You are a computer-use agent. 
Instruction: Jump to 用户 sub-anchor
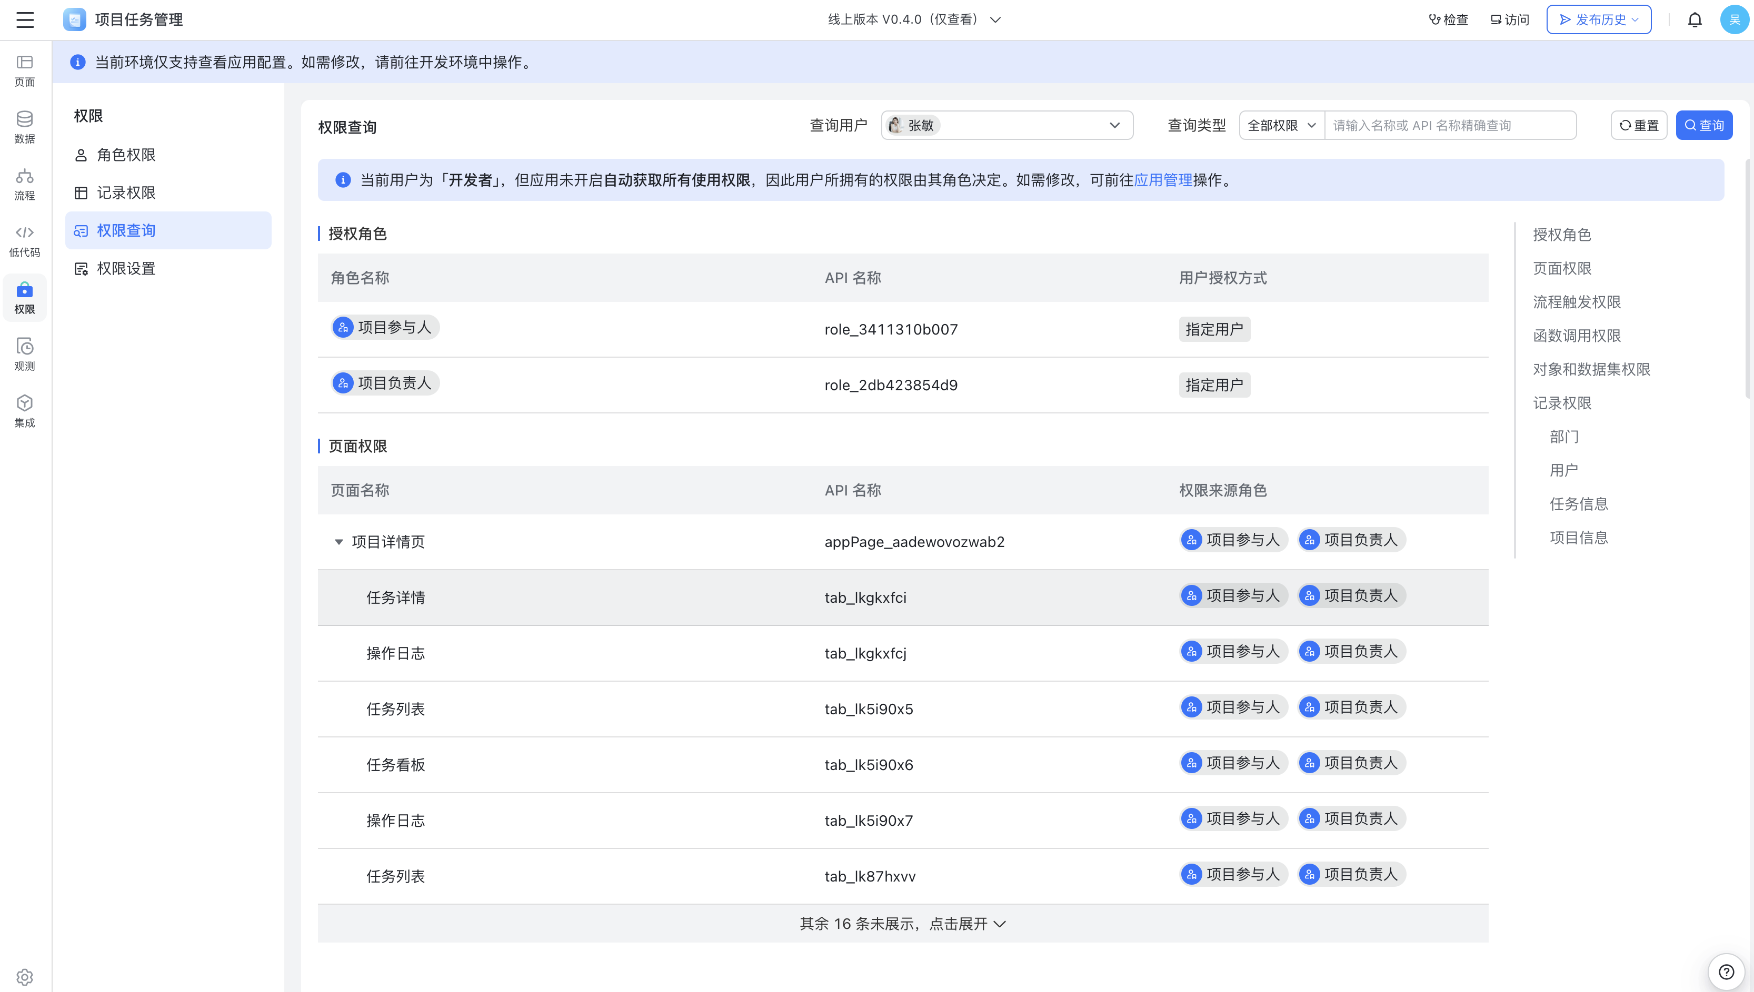tap(1564, 470)
